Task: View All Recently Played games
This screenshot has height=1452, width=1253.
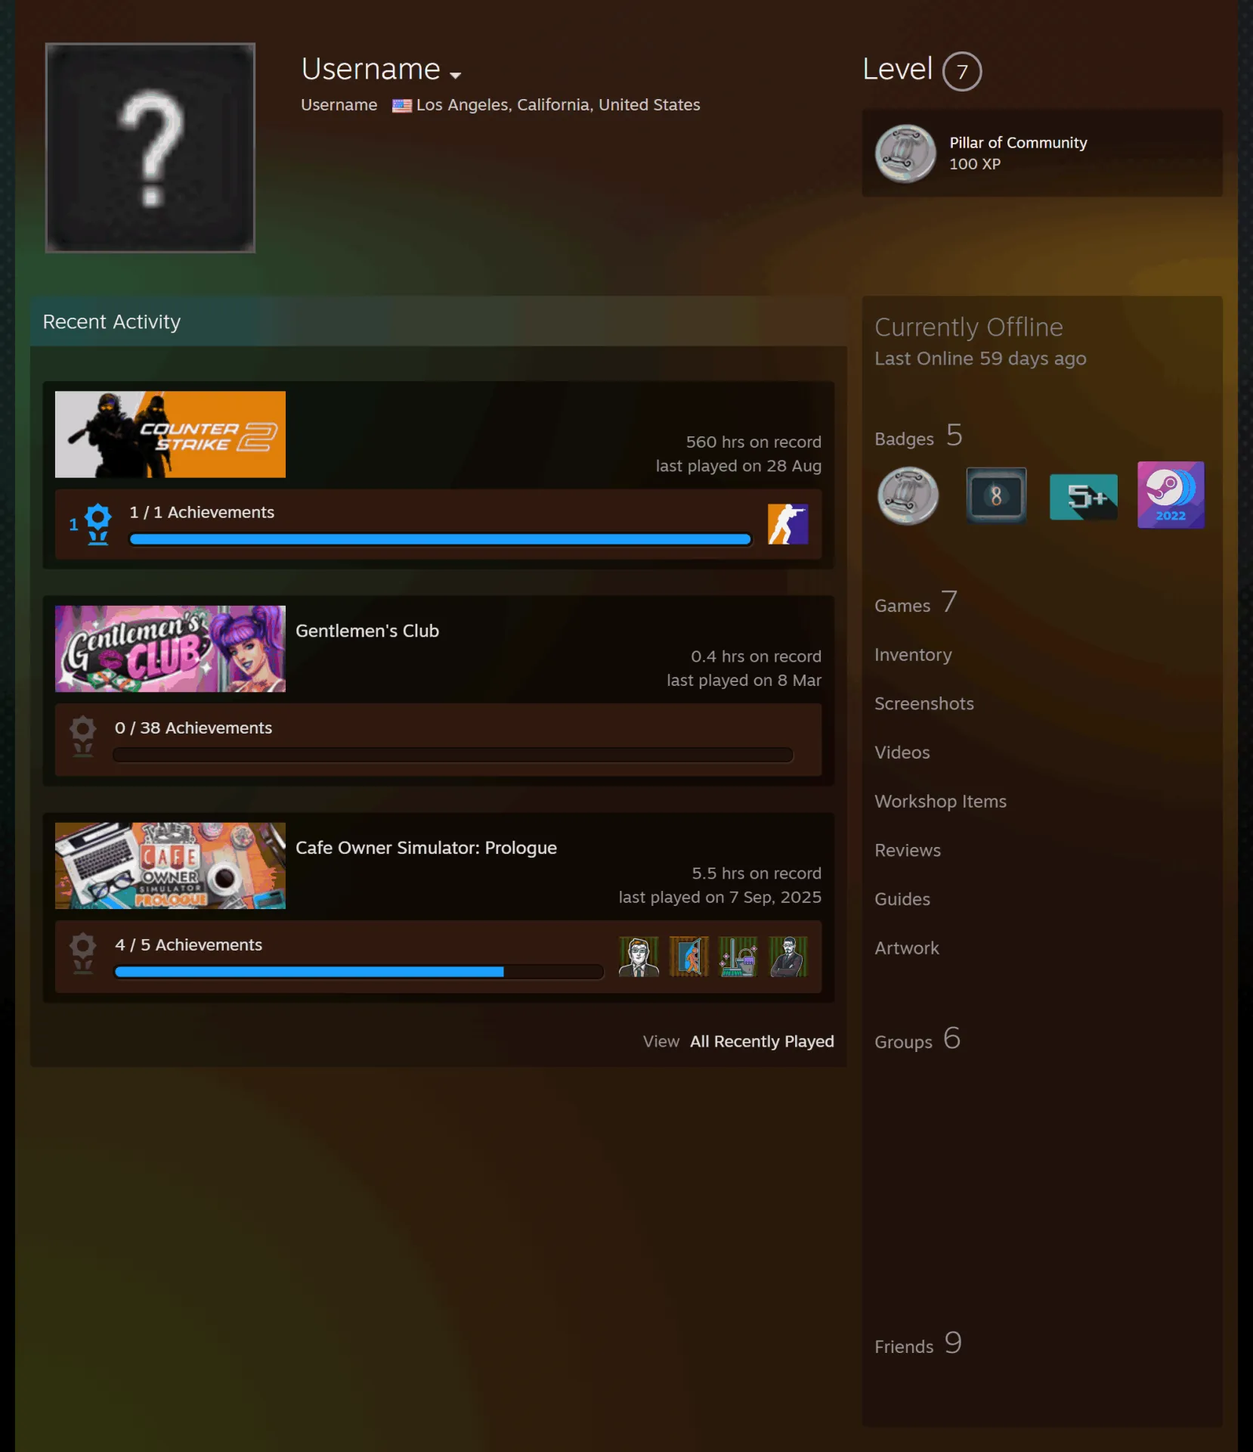Action: (x=762, y=1041)
